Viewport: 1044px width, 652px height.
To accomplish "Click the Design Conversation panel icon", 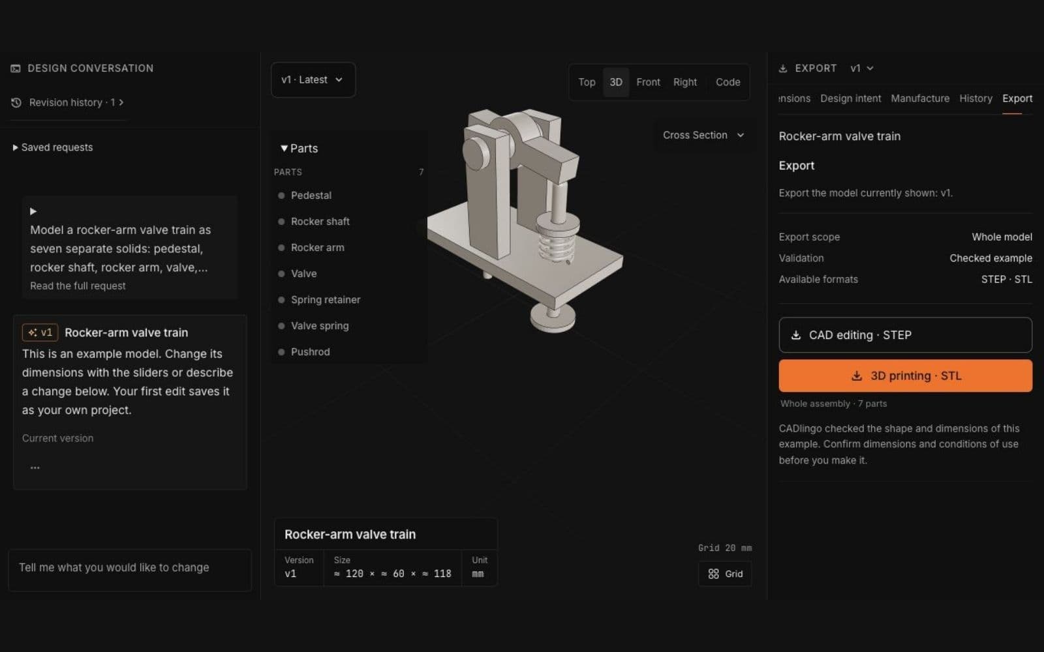I will coord(16,68).
